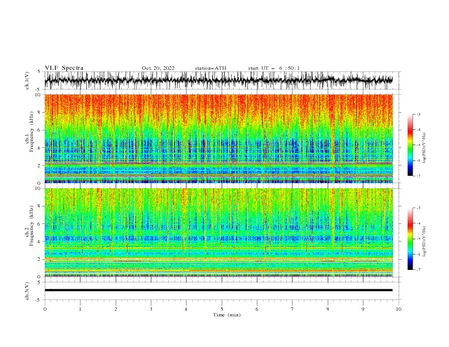
Task: Click the "station=ATH" header label
Action: pos(210,68)
